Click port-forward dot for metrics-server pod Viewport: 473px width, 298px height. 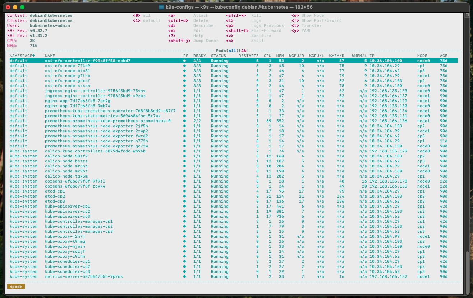(x=185, y=277)
